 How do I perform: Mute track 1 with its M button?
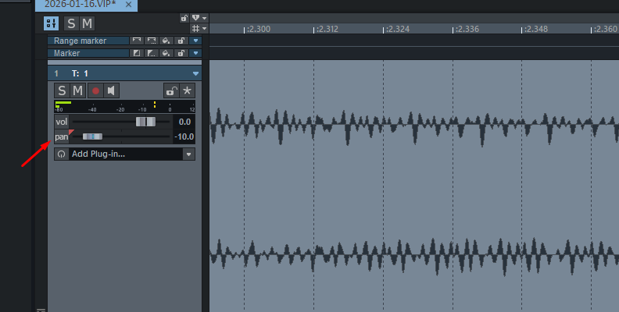tap(78, 90)
